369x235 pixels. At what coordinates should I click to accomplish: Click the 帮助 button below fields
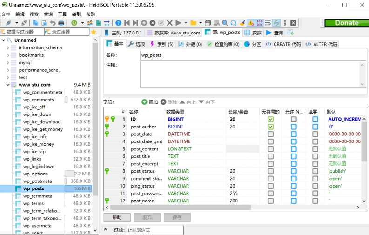point(117,217)
